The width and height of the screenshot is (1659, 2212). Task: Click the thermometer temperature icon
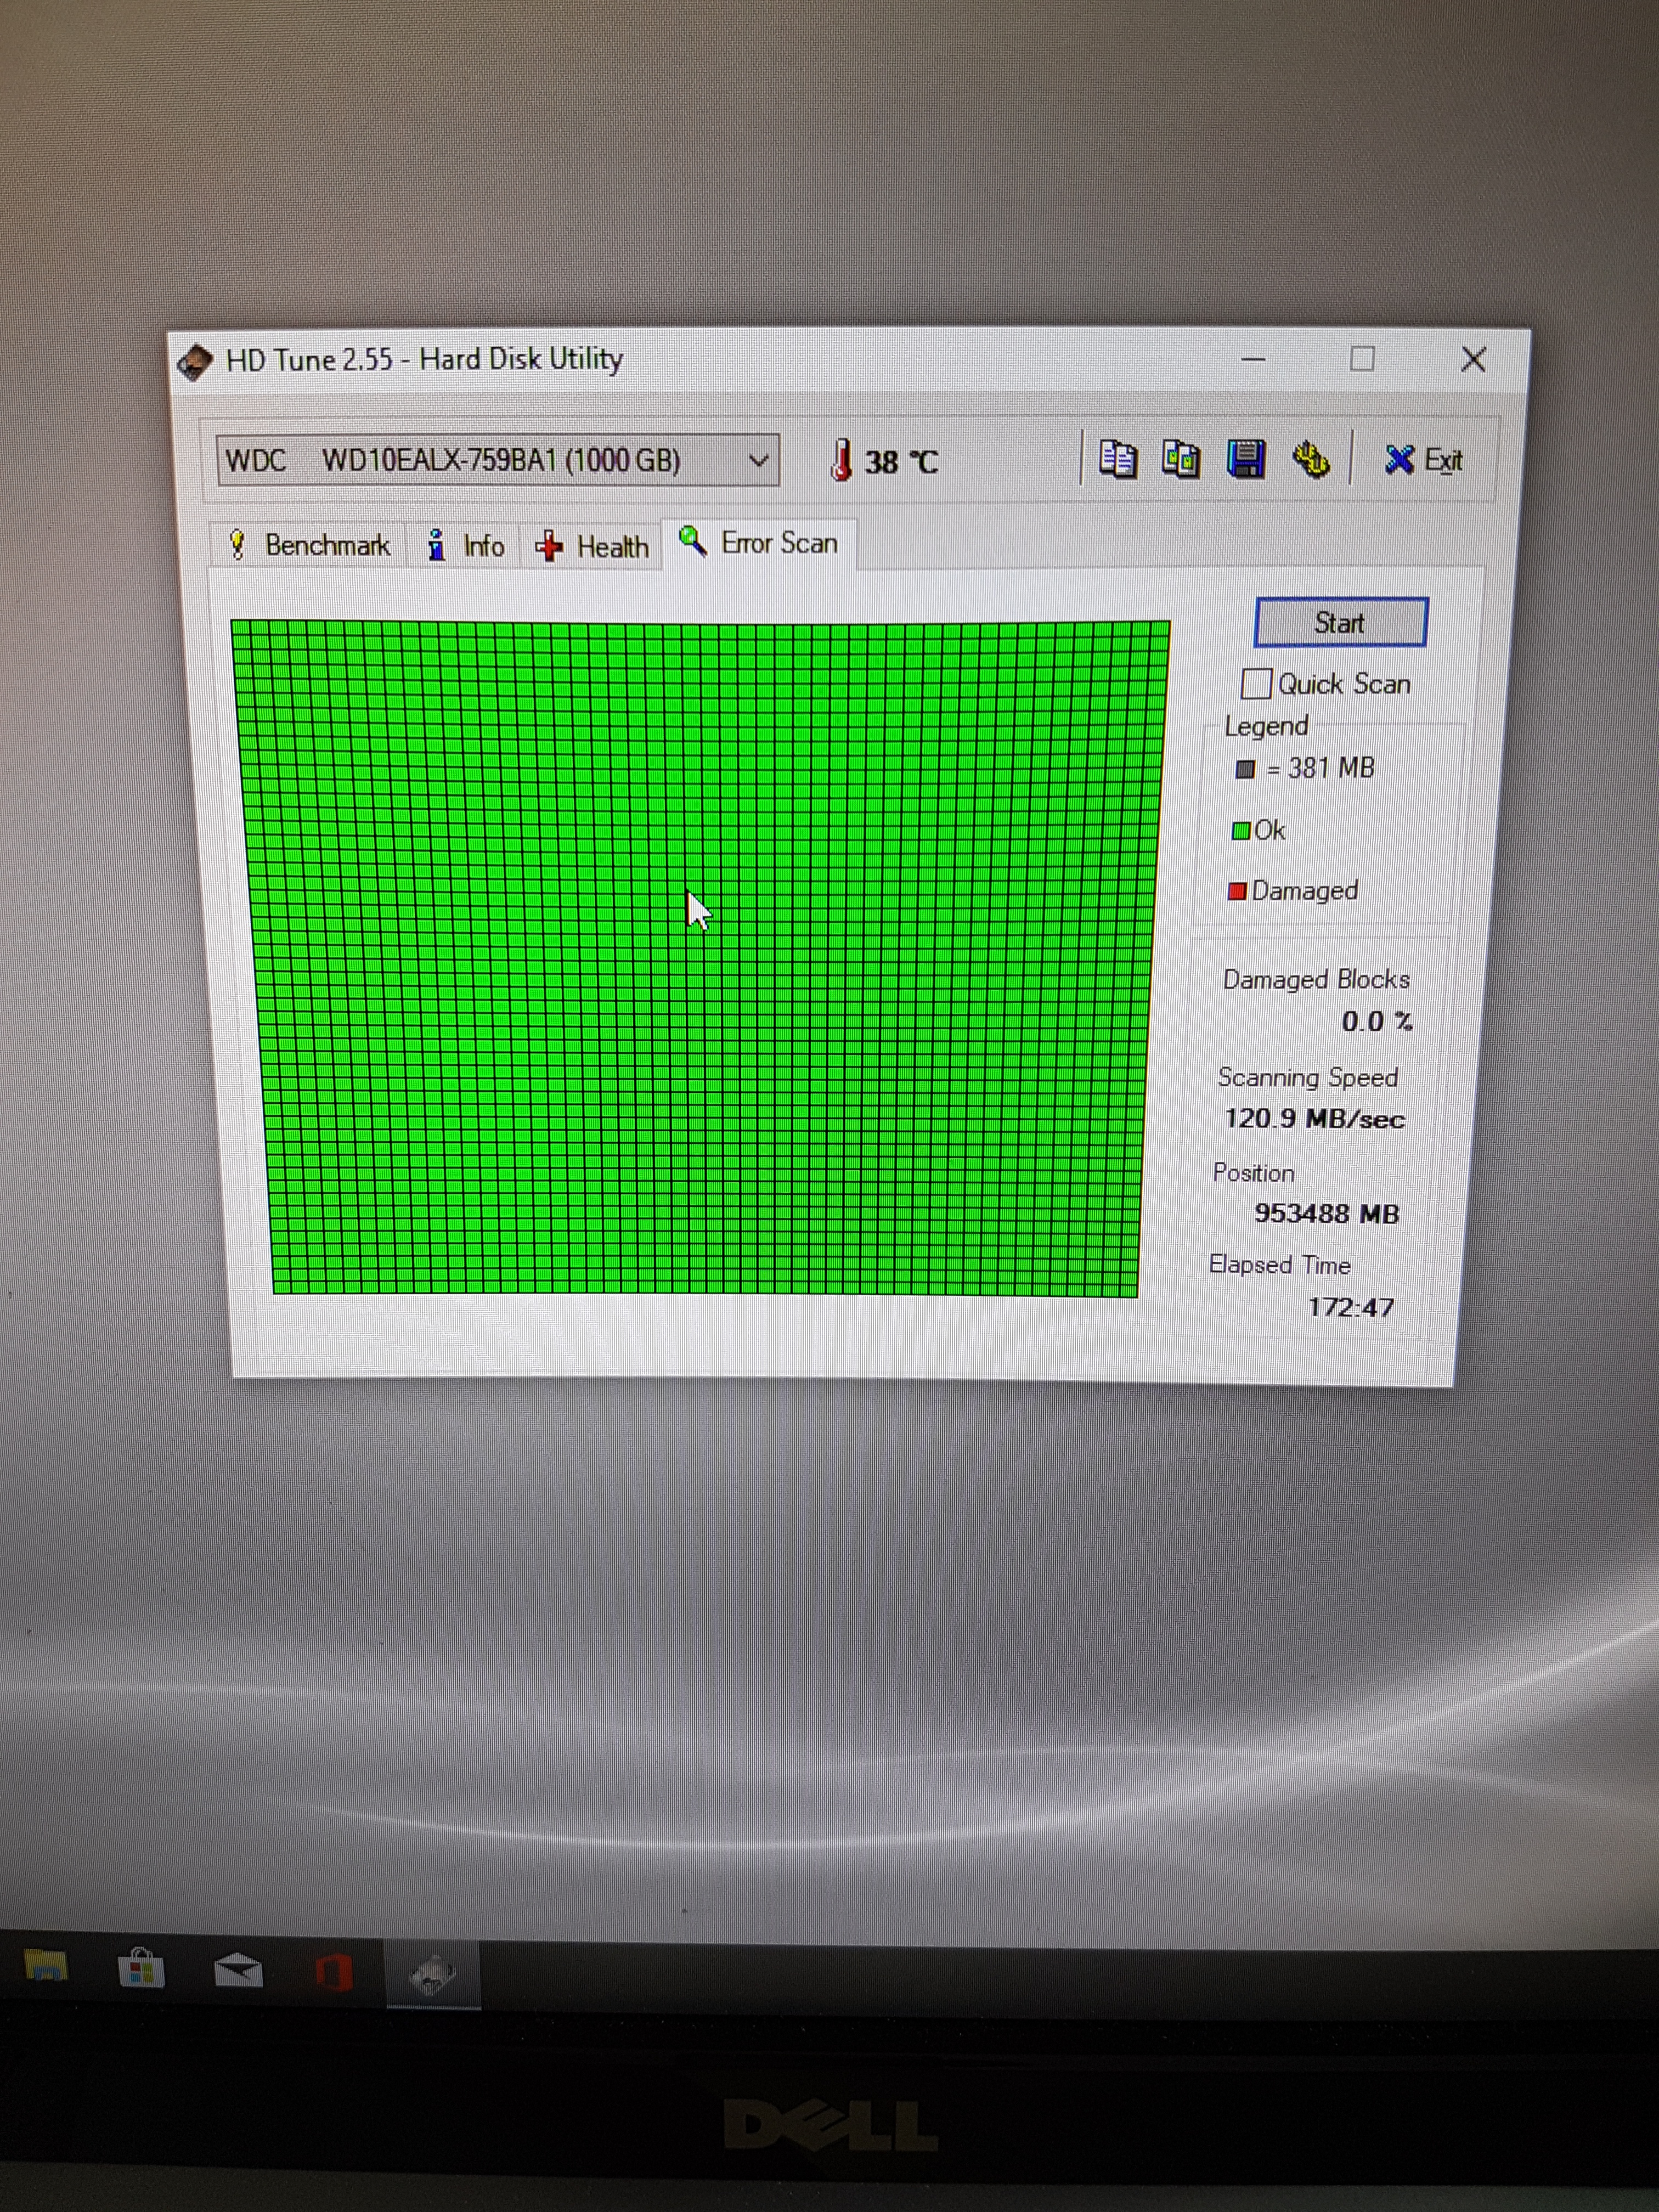(842, 460)
